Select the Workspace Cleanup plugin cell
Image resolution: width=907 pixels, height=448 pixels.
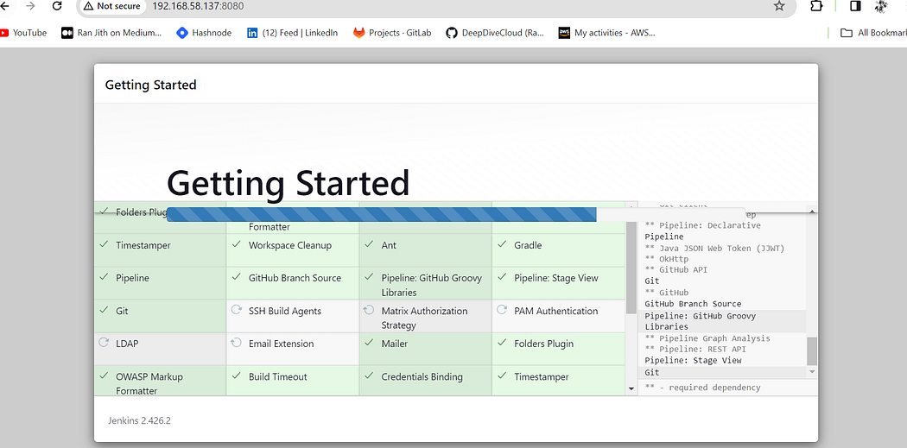(293, 249)
